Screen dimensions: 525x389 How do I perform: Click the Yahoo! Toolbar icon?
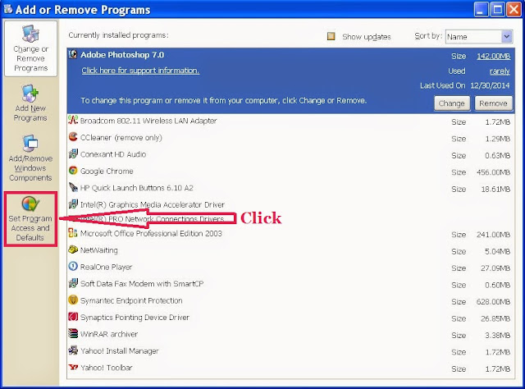73,367
